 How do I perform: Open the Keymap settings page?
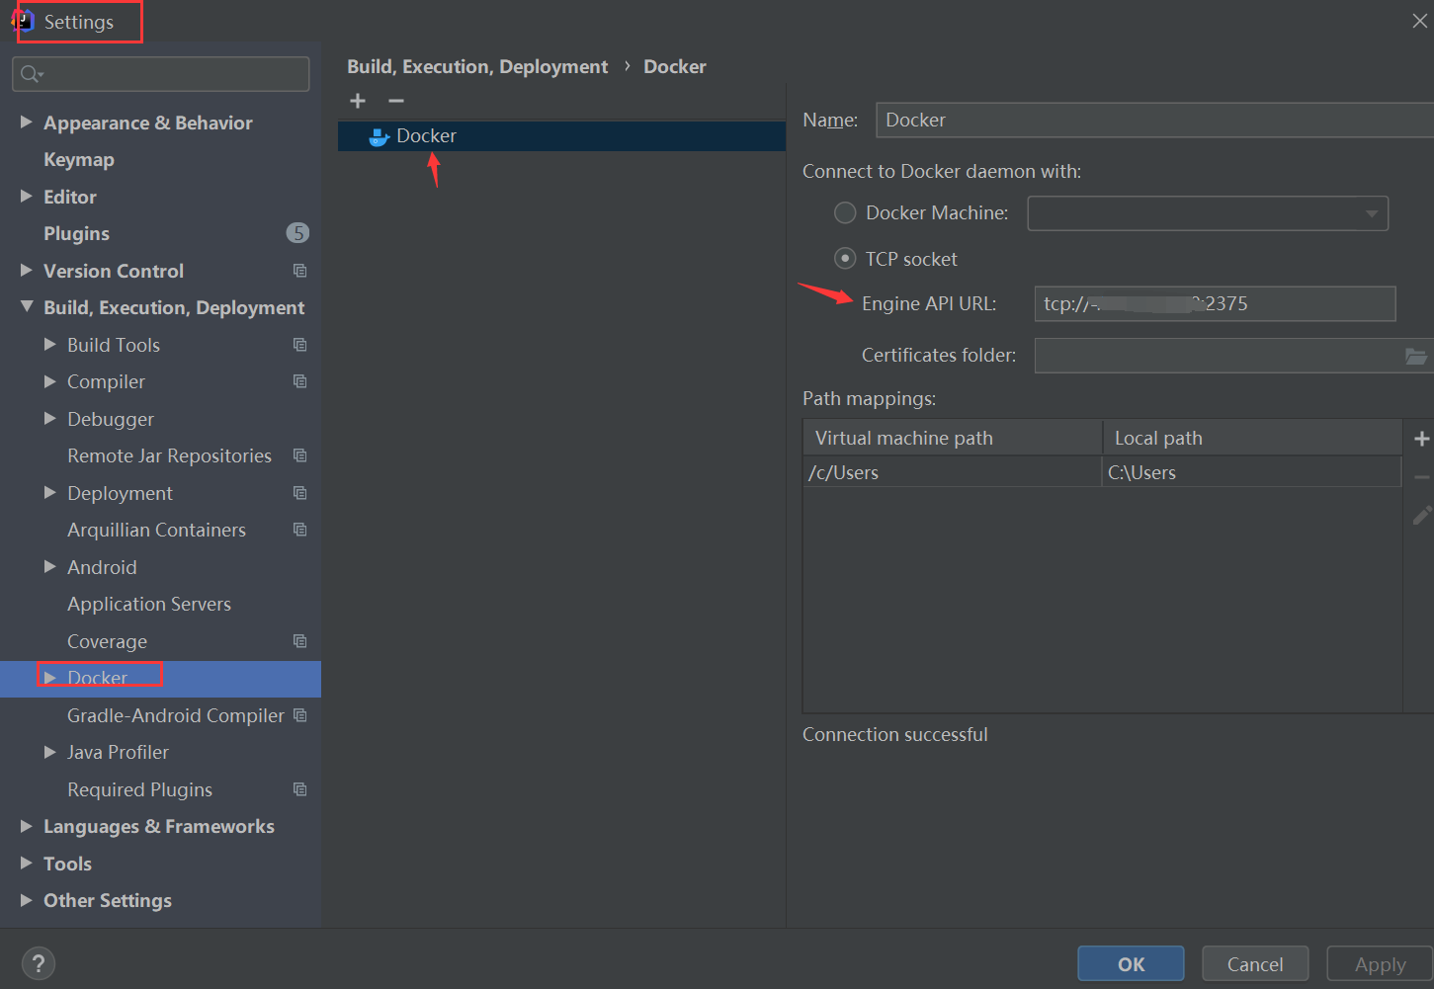point(79,159)
